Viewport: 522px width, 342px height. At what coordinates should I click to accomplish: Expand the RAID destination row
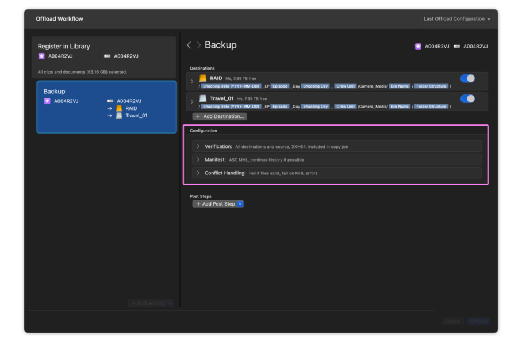point(192,81)
